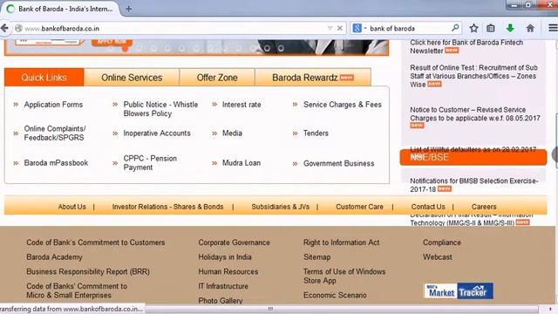Viewport: 558px width, 314px height.
Task: Open the Mudra Loan link
Action: click(242, 163)
